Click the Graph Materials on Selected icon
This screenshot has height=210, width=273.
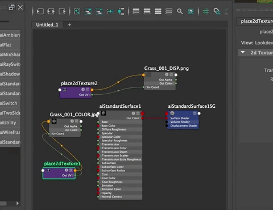tap(121, 11)
